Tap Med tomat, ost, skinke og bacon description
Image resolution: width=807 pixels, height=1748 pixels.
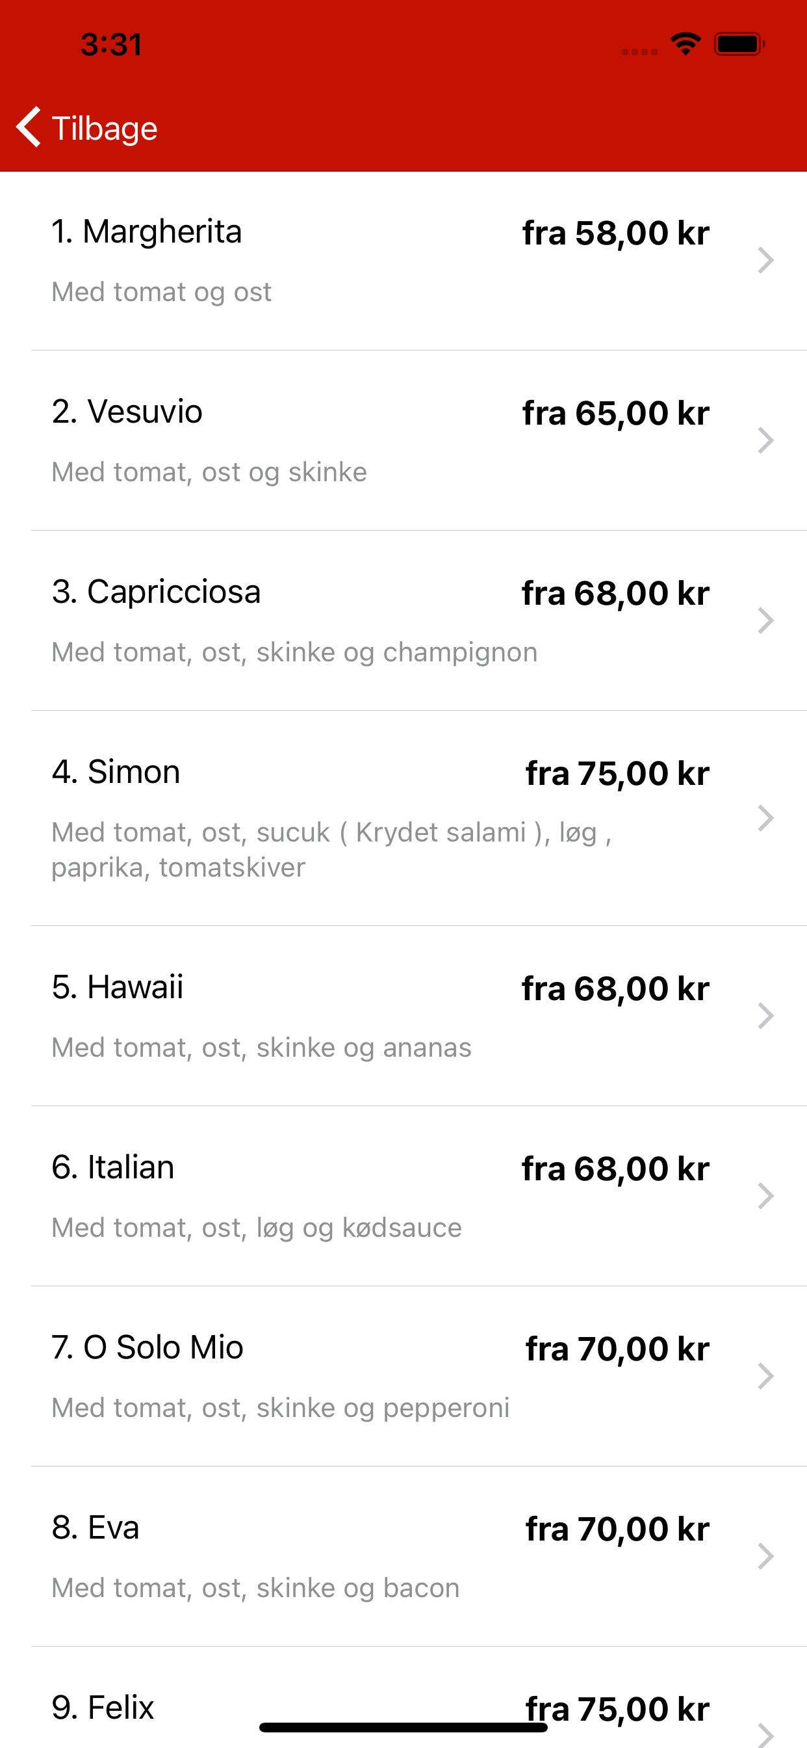point(255,1589)
